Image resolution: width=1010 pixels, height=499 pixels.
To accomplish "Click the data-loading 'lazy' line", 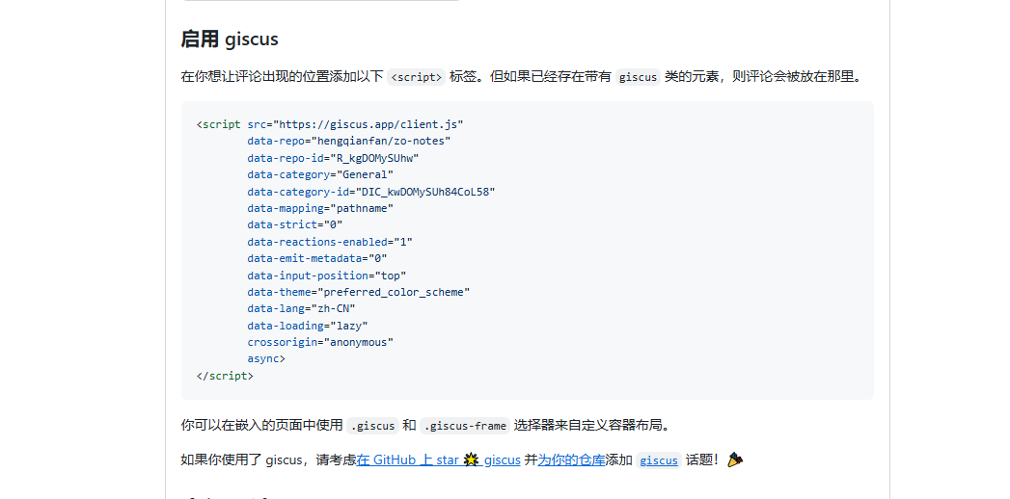I will pos(308,326).
